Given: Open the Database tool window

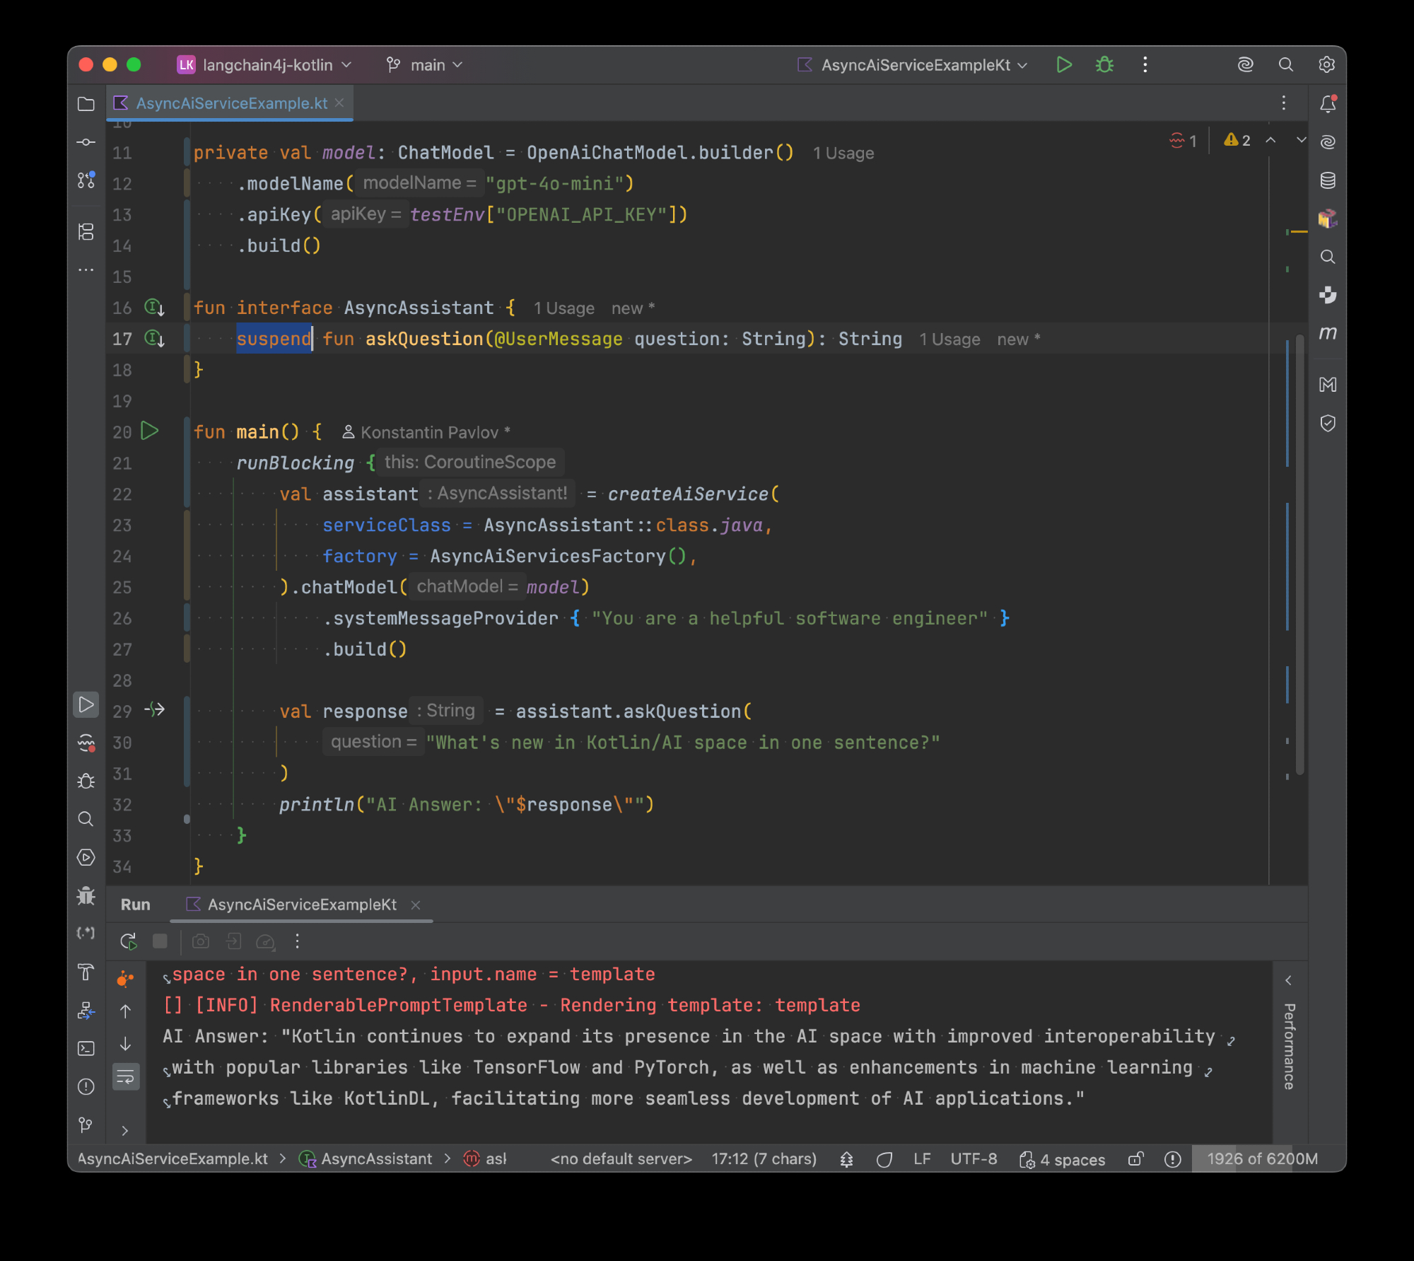Looking at the screenshot, I should click(1328, 180).
